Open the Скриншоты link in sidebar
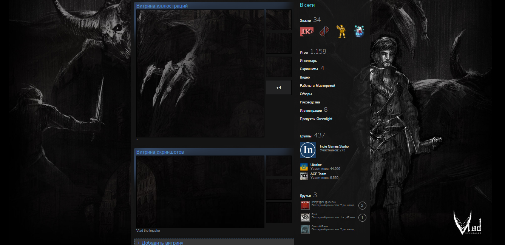505x245 pixels. pyautogui.click(x=309, y=69)
